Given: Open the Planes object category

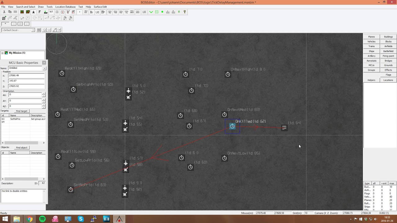Looking at the screenshot, I should click(x=372, y=37).
